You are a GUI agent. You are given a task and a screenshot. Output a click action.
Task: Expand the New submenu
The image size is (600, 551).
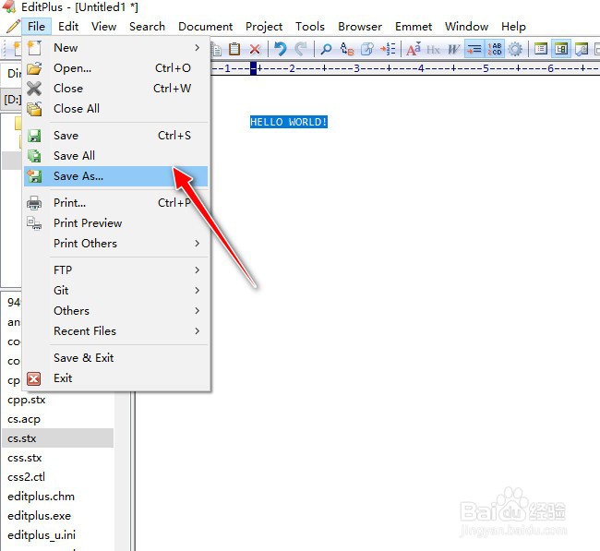pyautogui.click(x=197, y=48)
